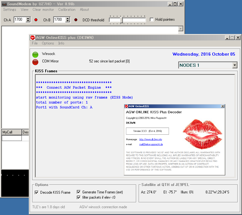Close the AGW OnlineKISS About dialog
242x215 pixels.
point(223,106)
